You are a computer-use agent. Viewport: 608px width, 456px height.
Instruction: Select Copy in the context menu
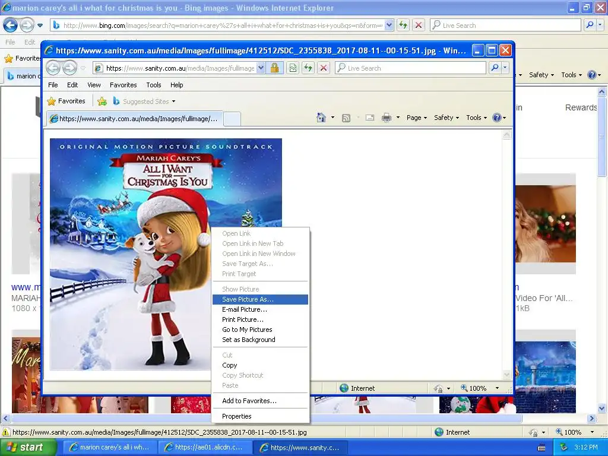coord(260,365)
